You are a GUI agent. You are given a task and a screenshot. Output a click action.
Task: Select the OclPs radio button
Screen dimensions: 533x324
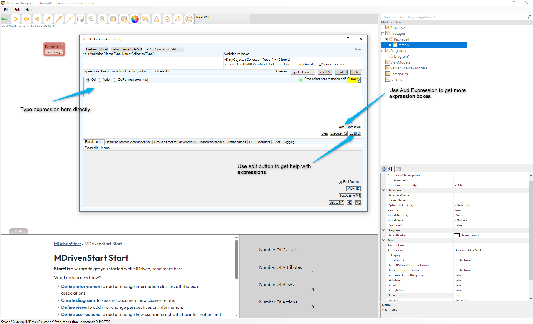coord(115,80)
